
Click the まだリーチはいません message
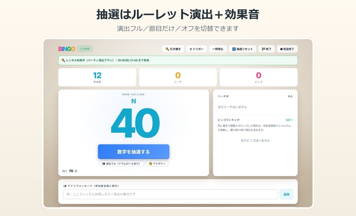click(232, 107)
